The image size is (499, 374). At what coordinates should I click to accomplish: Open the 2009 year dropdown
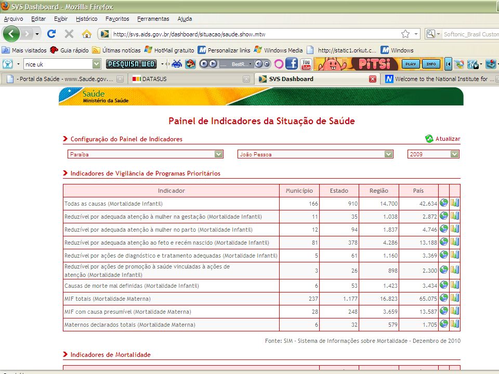(434, 154)
